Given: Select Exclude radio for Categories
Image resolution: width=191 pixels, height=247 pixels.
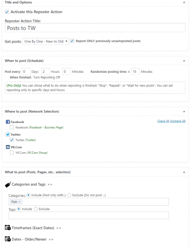Looking at the screenshot, I should point(69,195).
